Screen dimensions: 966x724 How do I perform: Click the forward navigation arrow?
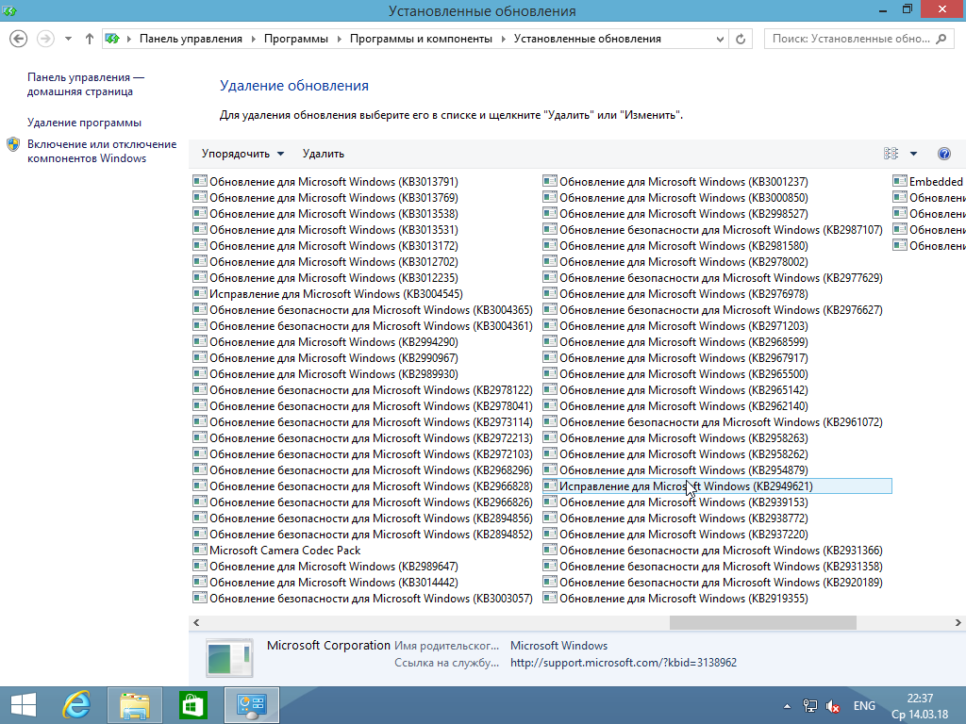point(45,39)
